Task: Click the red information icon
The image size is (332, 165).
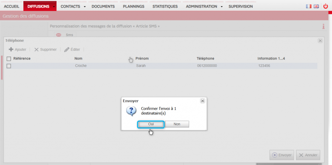Action: pyautogui.click(x=323, y=27)
